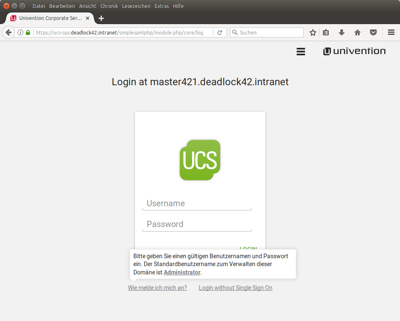400x321 pixels.
Task: Open the Firefox hamburger menu
Action: click(391, 32)
